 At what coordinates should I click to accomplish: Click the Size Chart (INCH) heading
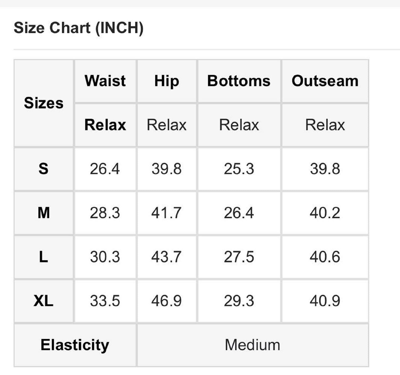coord(79,28)
